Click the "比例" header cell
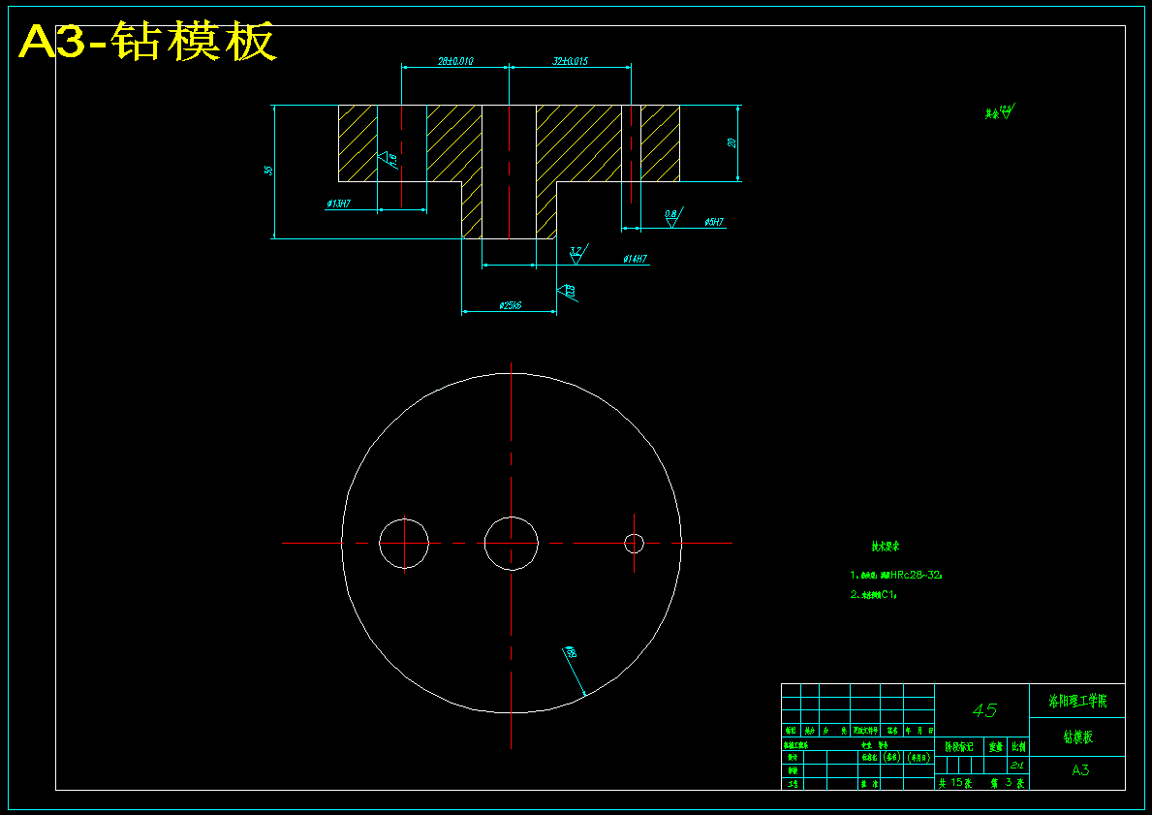 pyautogui.click(x=1018, y=746)
